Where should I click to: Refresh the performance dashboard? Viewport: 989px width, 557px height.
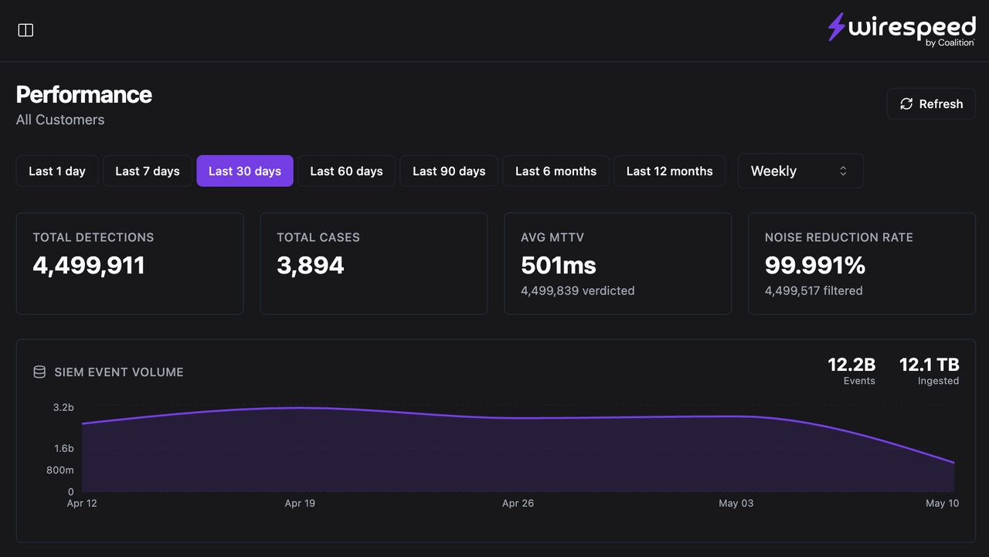[931, 104]
